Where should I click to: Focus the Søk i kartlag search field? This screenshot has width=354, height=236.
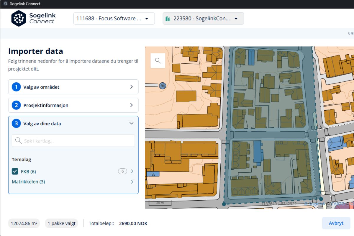point(73,141)
